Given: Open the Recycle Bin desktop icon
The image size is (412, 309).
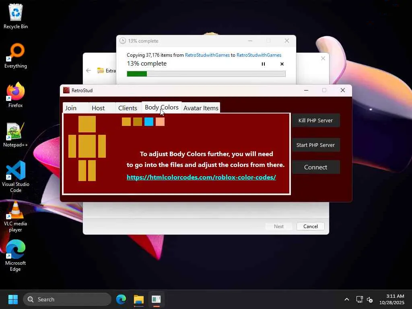Looking at the screenshot, I should (16, 16).
